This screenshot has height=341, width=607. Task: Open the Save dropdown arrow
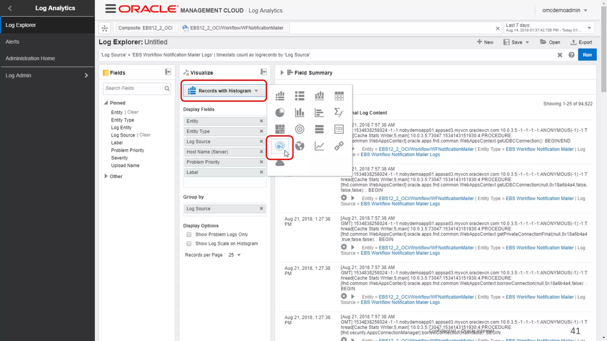coord(527,42)
